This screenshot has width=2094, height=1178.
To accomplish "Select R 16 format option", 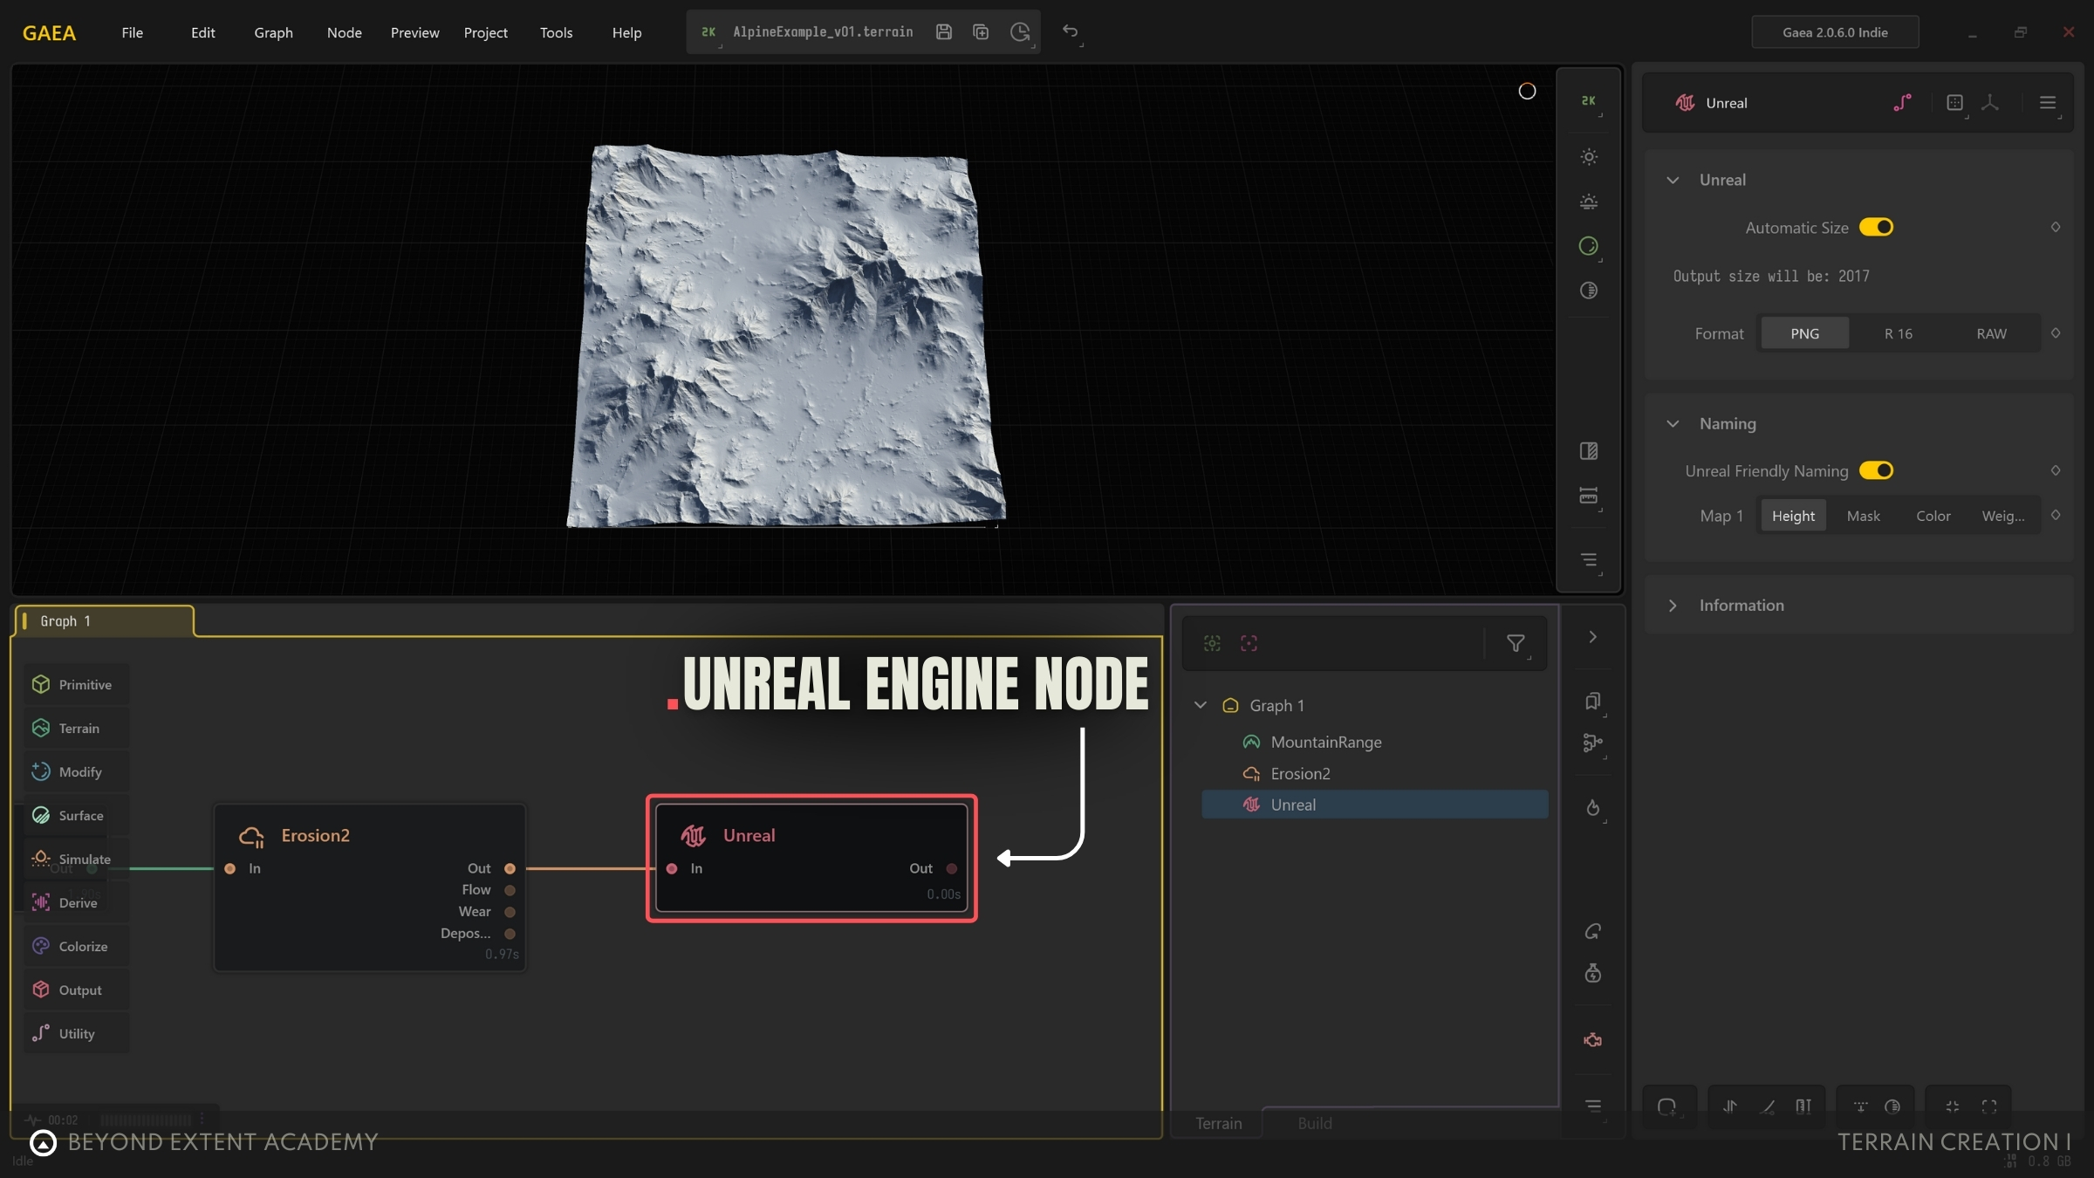I will point(1898,334).
